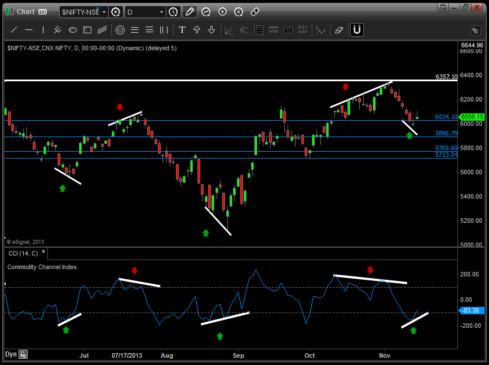Pick the Text annotation tool

182,30
